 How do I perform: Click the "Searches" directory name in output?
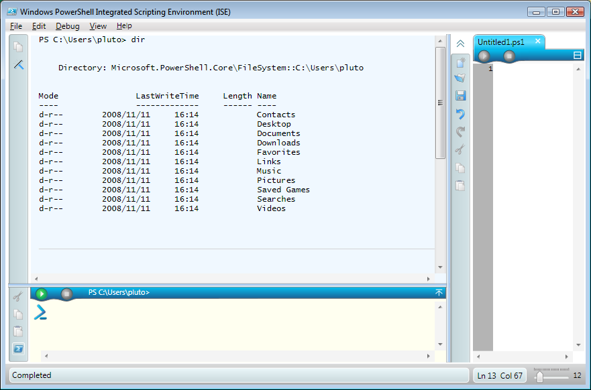coord(276,200)
